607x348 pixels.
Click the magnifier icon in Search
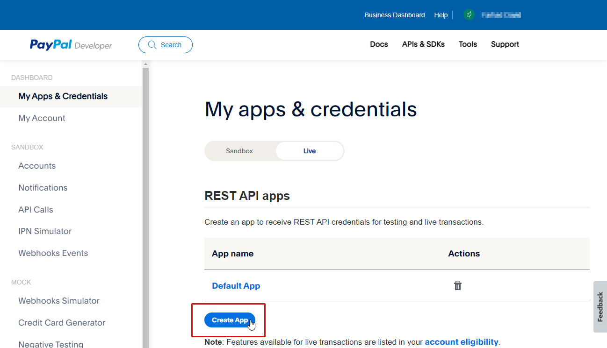pyautogui.click(x=152, y=45)
